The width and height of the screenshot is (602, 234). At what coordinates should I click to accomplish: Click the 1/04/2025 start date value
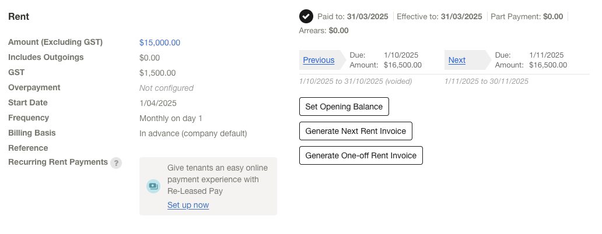point(158,103)
